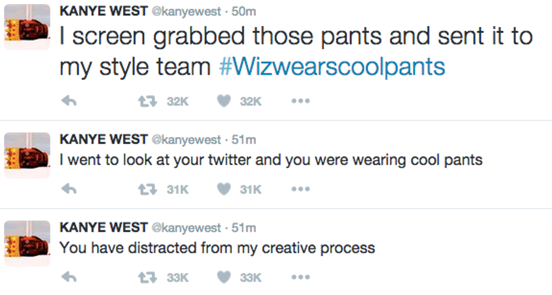Retweet the screen grabbed pants tweet

click(x=148, y=101)
